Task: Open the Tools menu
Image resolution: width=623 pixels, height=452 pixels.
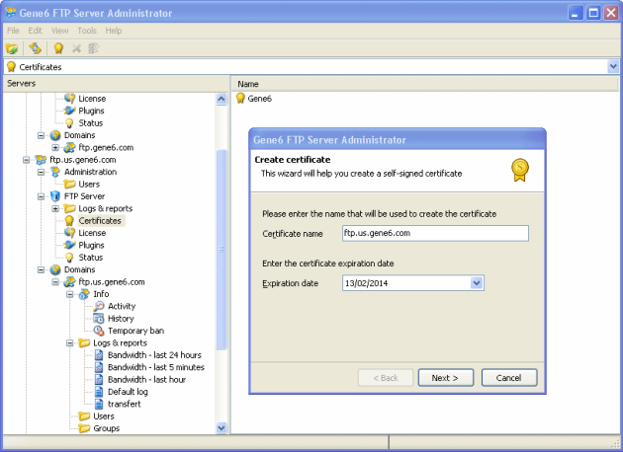Action: [x=87, y=31]
